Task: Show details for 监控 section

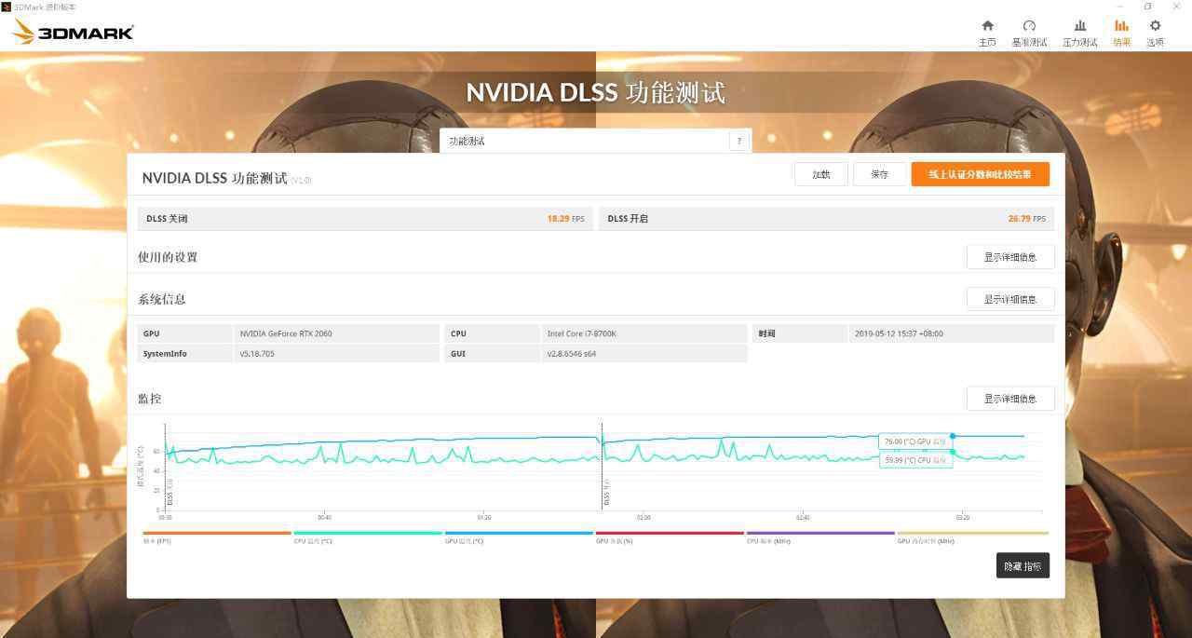Action: [1010, 399]
